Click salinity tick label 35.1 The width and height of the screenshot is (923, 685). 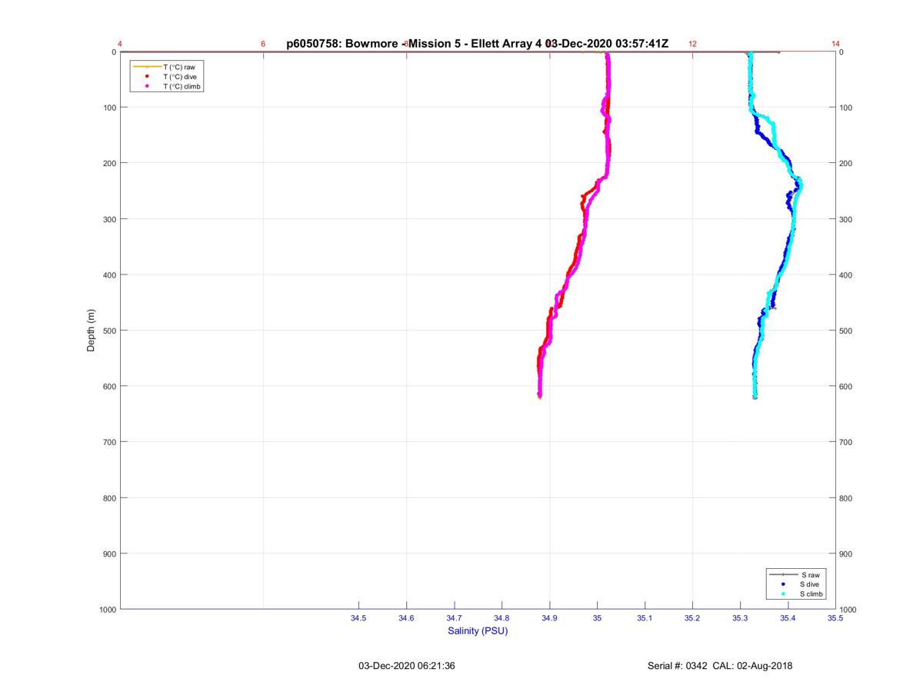(x=645, y=618)
